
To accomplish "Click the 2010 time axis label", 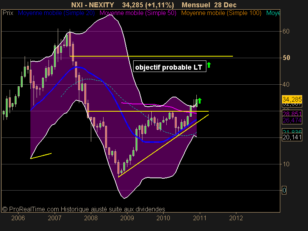I will point(163,218).
